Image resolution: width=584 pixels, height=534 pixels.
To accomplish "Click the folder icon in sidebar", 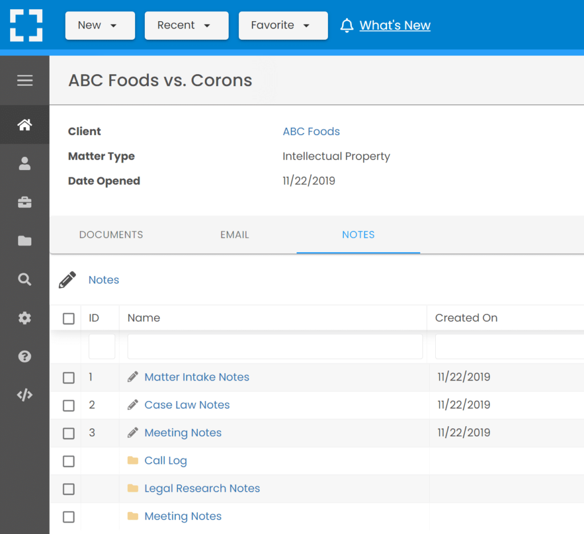I will click(25, 241).
